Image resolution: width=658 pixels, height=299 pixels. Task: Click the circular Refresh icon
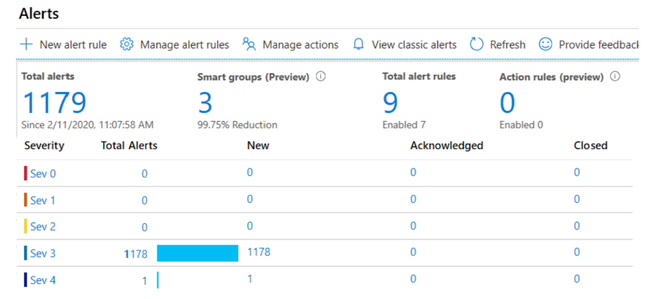[476, 45]
